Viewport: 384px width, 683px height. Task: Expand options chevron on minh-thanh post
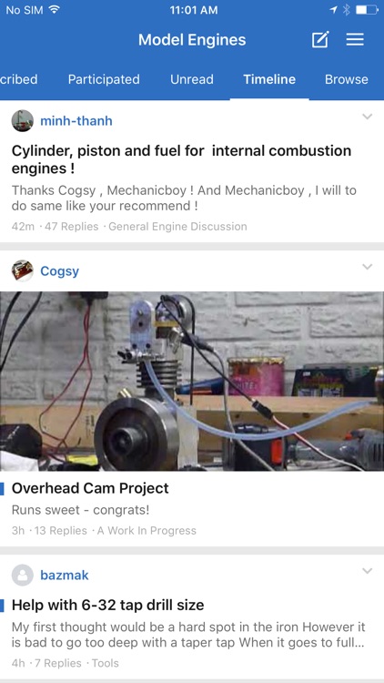click(x=368, y=117)
